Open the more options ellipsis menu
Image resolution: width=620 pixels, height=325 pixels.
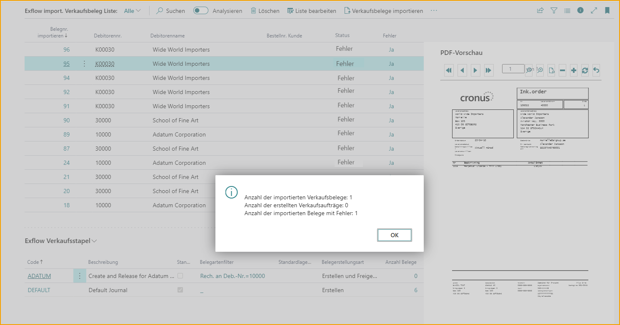click(x=434, y=11)
